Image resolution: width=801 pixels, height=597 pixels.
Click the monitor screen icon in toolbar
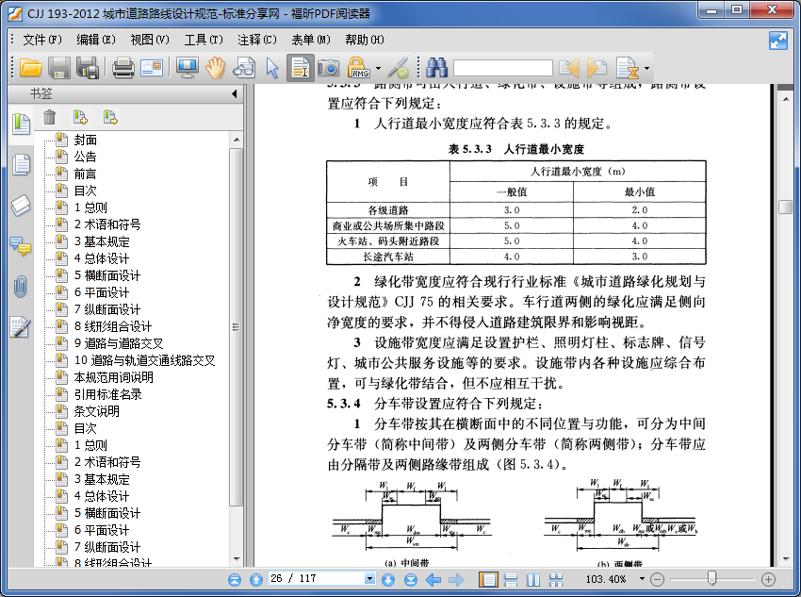(x=187, y=68)
